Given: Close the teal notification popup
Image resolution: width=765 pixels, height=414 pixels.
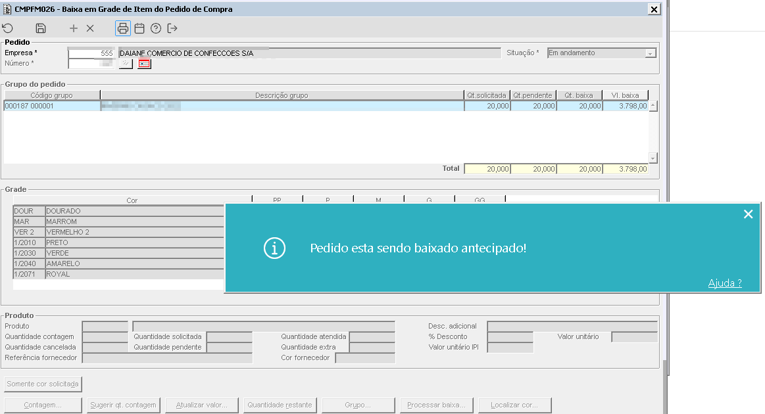Looking at the screenshot, I should (x=748, y=214).
